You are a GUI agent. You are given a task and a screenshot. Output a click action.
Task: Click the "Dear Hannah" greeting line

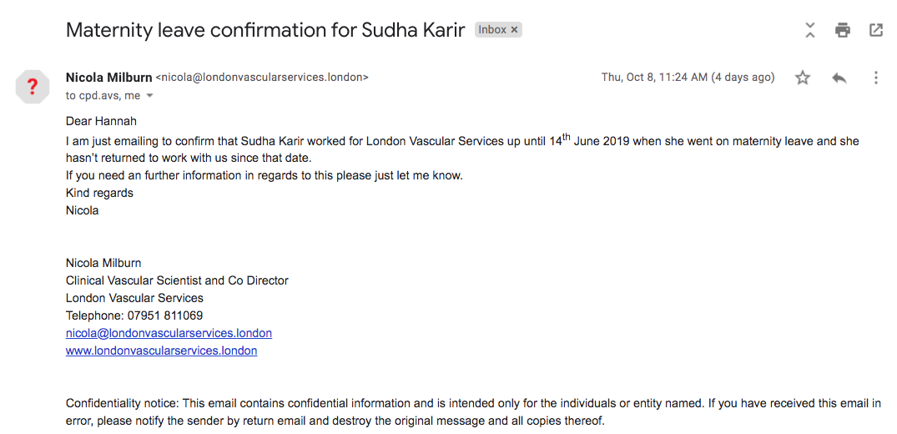[102, 121]
